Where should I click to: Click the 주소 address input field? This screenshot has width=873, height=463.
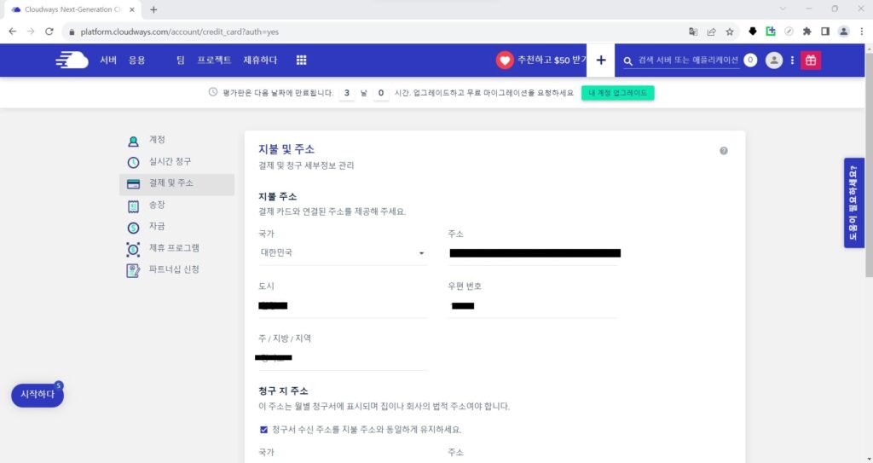[x=533, y=253]
